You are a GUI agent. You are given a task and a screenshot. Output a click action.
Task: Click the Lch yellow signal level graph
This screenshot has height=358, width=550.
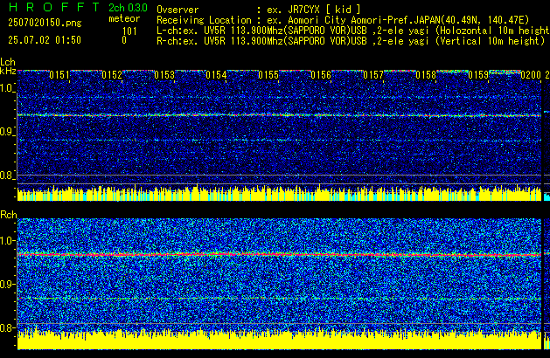click(x=279, y=194)
